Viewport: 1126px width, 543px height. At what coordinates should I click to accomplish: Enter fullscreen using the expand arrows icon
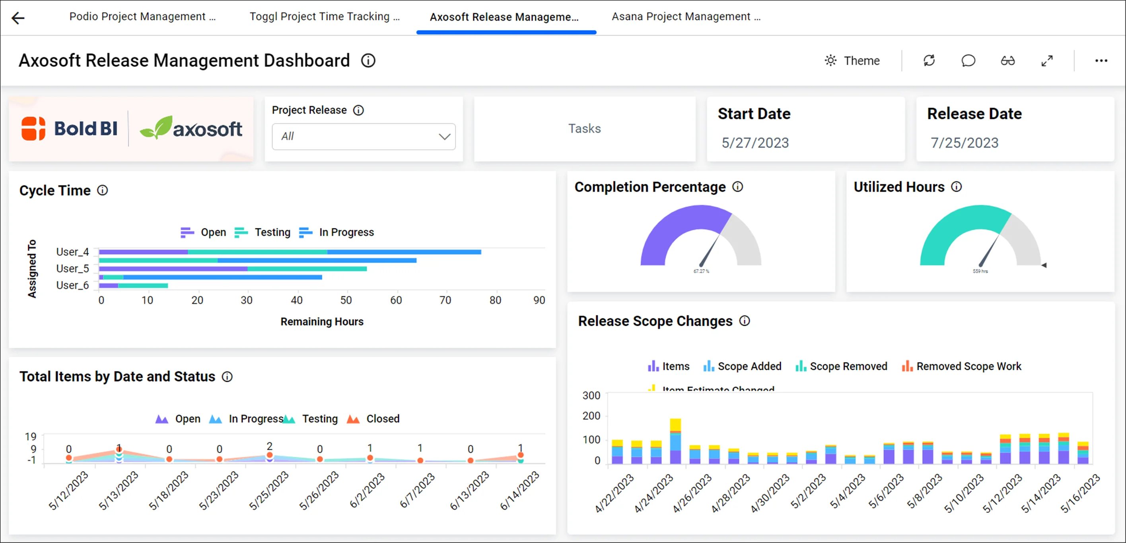(x=1047, y=61)
